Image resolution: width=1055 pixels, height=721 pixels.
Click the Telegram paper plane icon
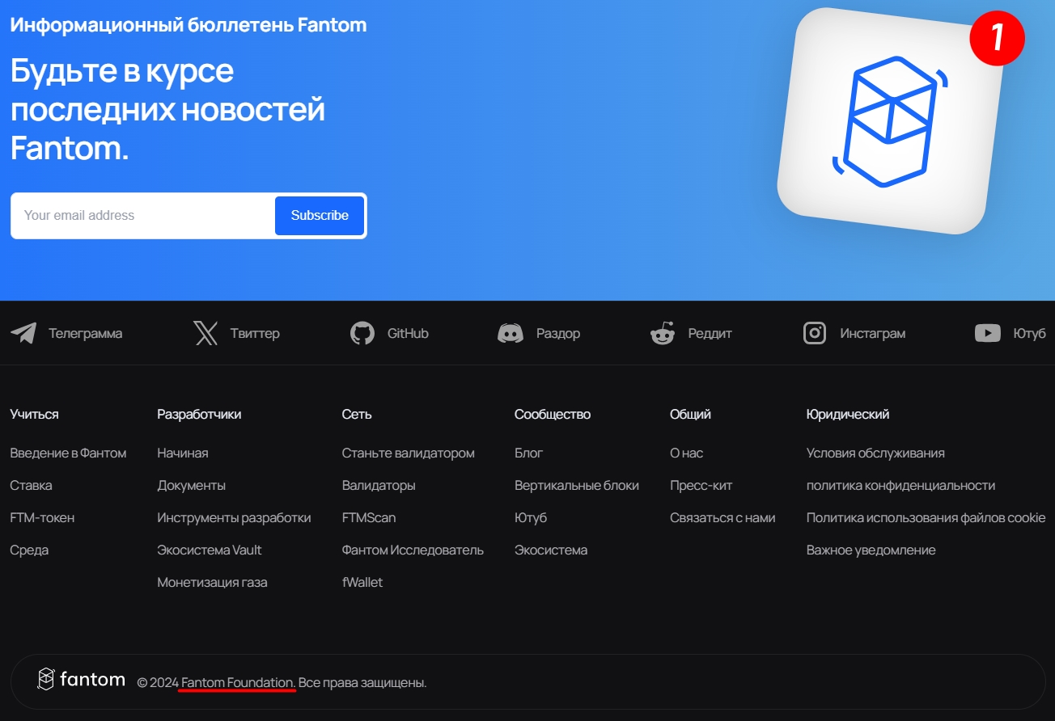click(x=23, y=333)
